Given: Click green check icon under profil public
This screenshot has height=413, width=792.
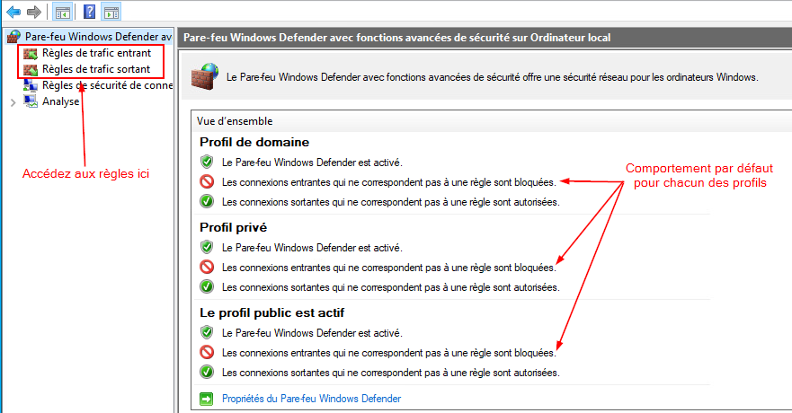Looking at the screenshot, I should point(207,373).
